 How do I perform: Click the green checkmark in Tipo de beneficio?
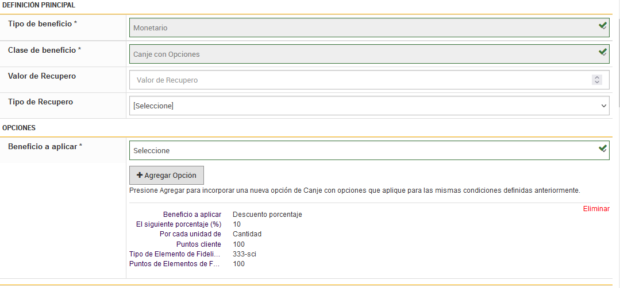click(x=603, y=26)
